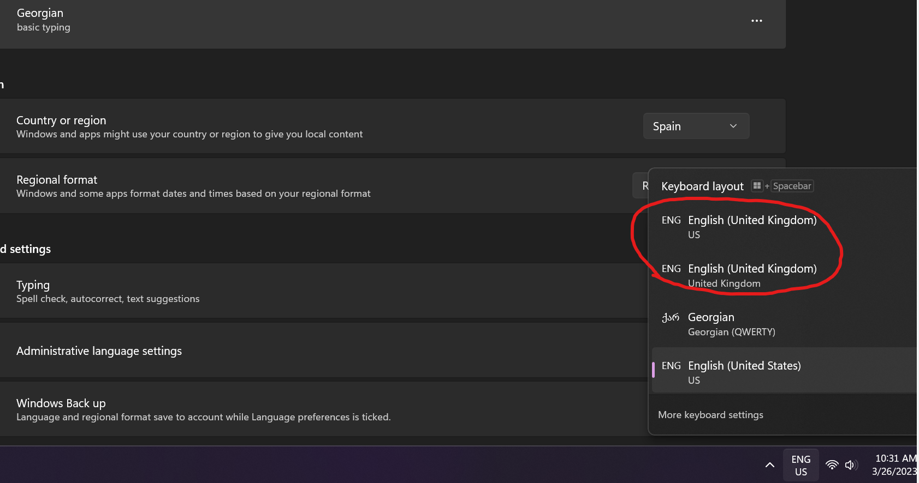Select English (United Kingdom) United Kingdom layout
This screenshot has height=483, width=919.
751,275
